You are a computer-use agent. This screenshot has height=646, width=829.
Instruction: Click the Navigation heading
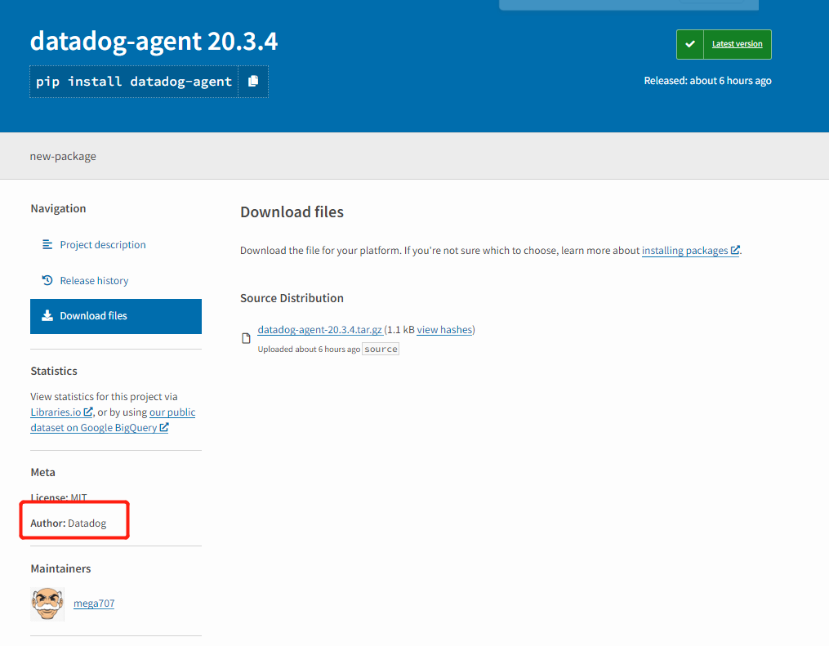tap(58, 209)
